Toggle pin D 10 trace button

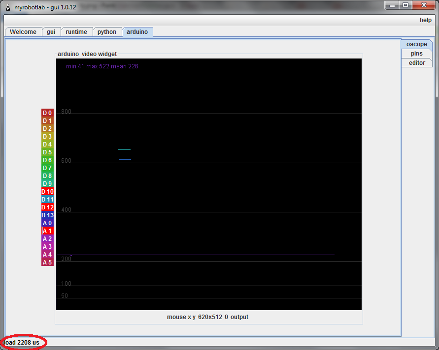(x=47, y=192)
